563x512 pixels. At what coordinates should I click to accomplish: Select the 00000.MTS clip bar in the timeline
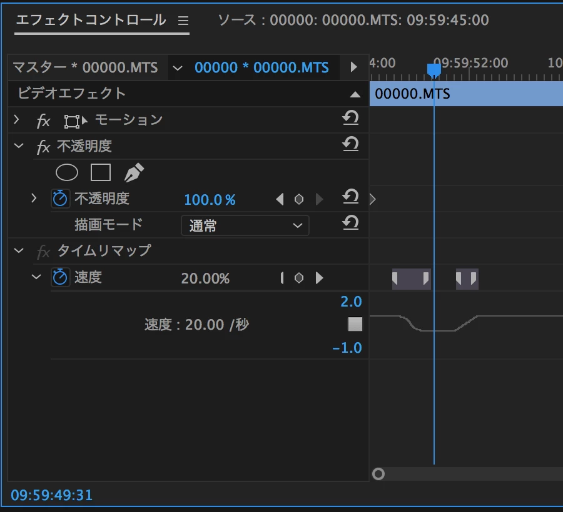pyautogui.click(x=466, y=94)
